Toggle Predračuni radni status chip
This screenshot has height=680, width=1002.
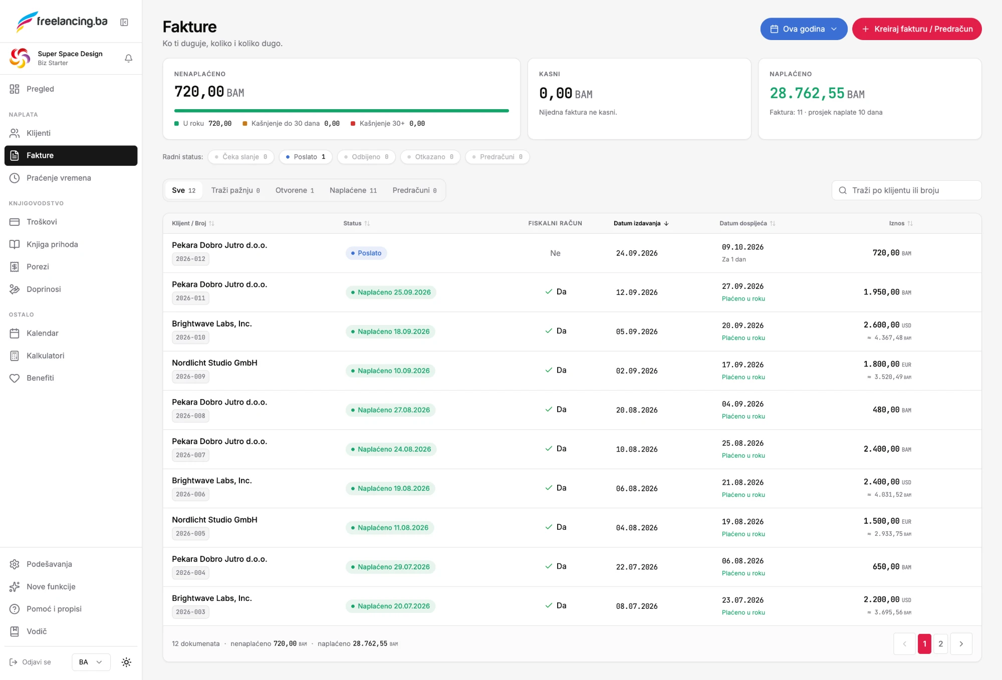(497, 157)
